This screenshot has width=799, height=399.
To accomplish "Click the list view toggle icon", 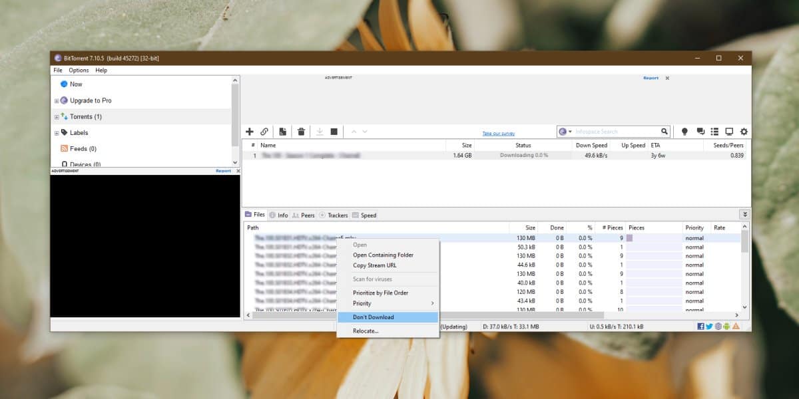I will (714, 132).
